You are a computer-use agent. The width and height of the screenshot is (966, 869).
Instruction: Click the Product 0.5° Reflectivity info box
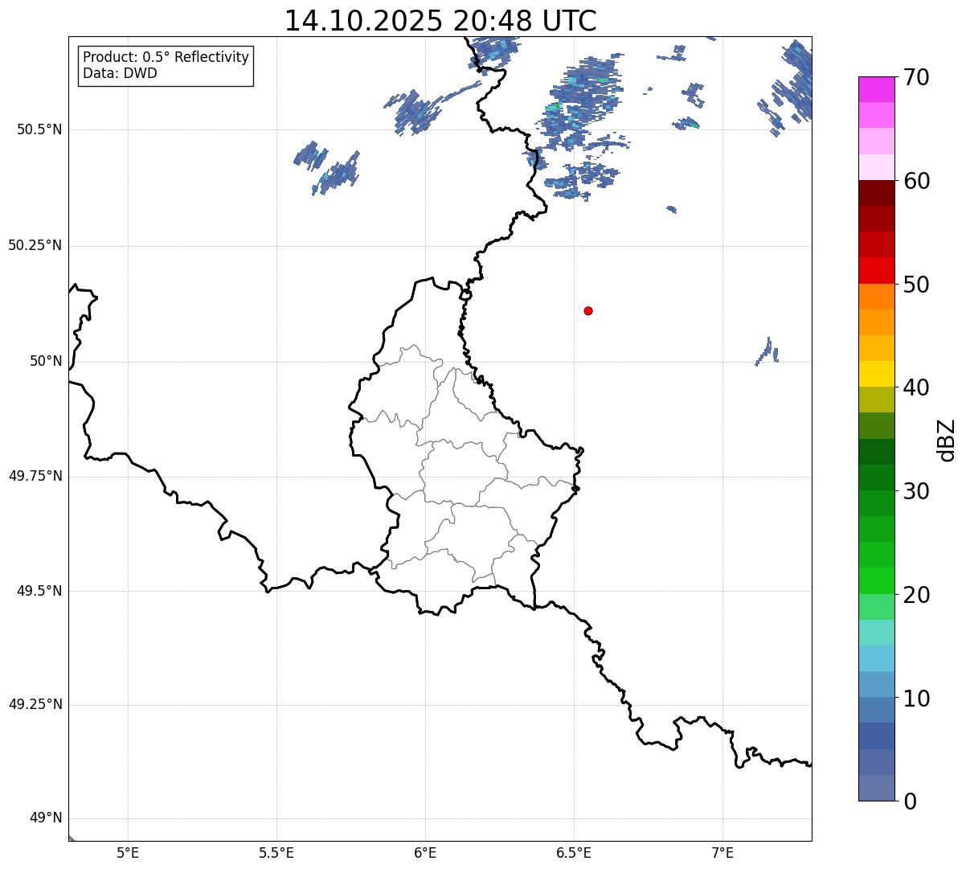(166, 66)
